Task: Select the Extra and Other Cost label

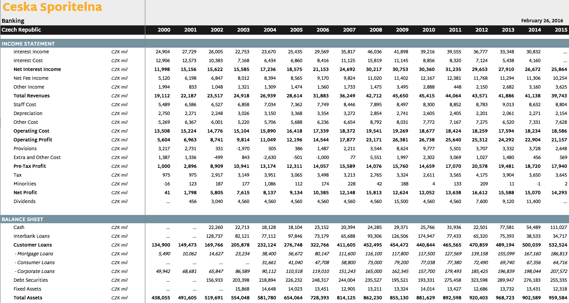Action: point(37,157)
